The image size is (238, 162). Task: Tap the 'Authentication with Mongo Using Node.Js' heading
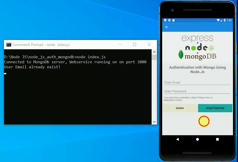(198, 69)
